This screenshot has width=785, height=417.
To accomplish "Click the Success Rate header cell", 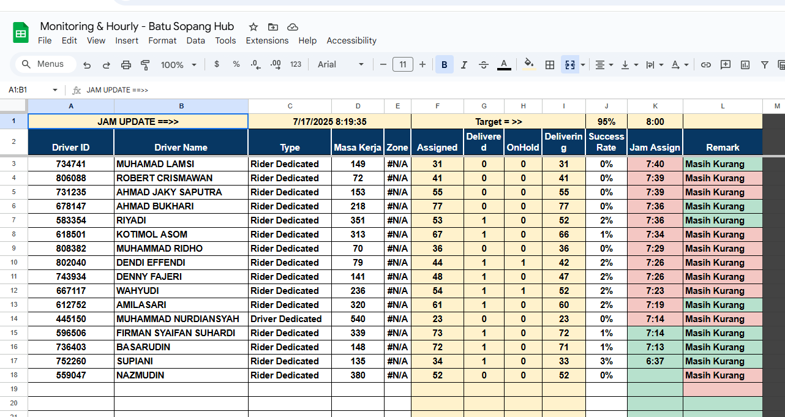I will tap(606, 142).
